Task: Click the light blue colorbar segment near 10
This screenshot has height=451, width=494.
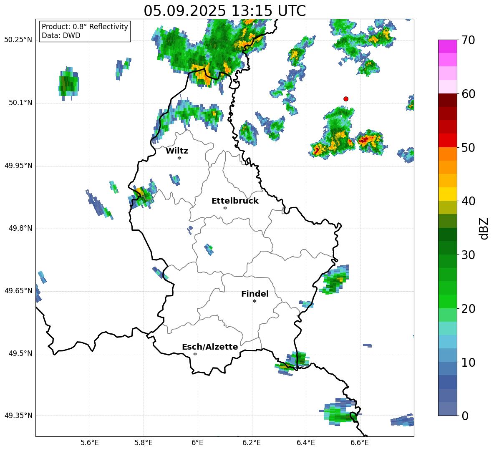Action: (447, 355)
